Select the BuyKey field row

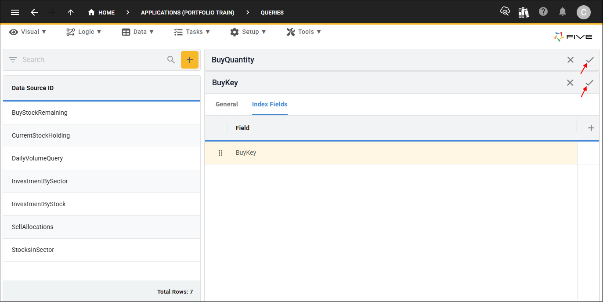(391, 153)
